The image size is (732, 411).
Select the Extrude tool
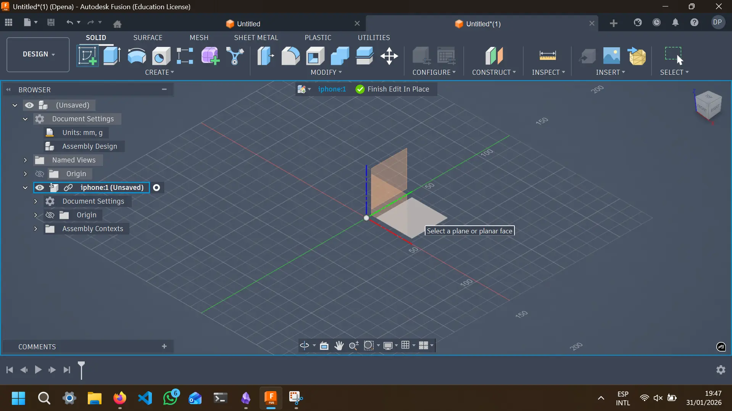[112, 56]
